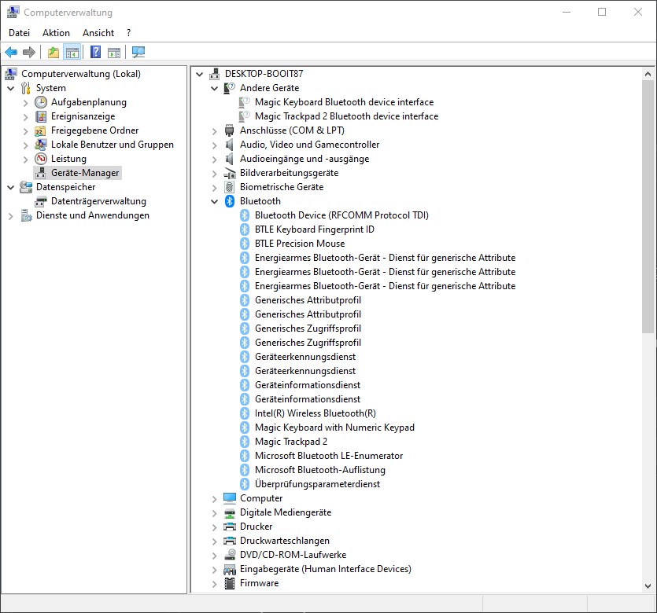657x613 pixels.
Task: Collapse the Bluetooth category
Action: click(215, 202)
